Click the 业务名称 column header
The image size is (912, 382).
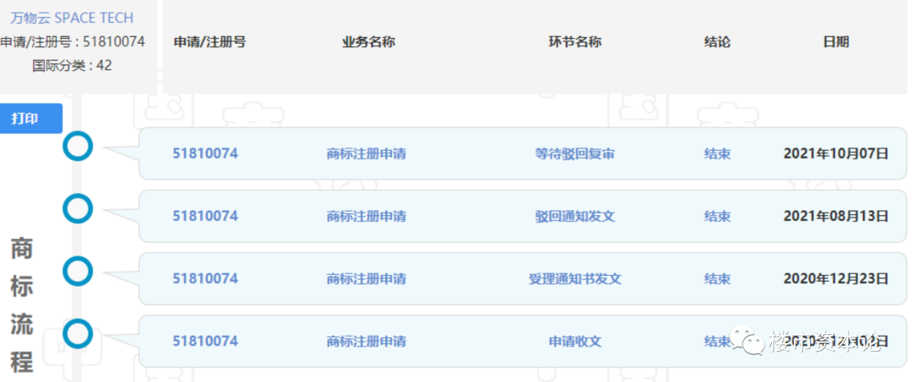pos(369,42)
